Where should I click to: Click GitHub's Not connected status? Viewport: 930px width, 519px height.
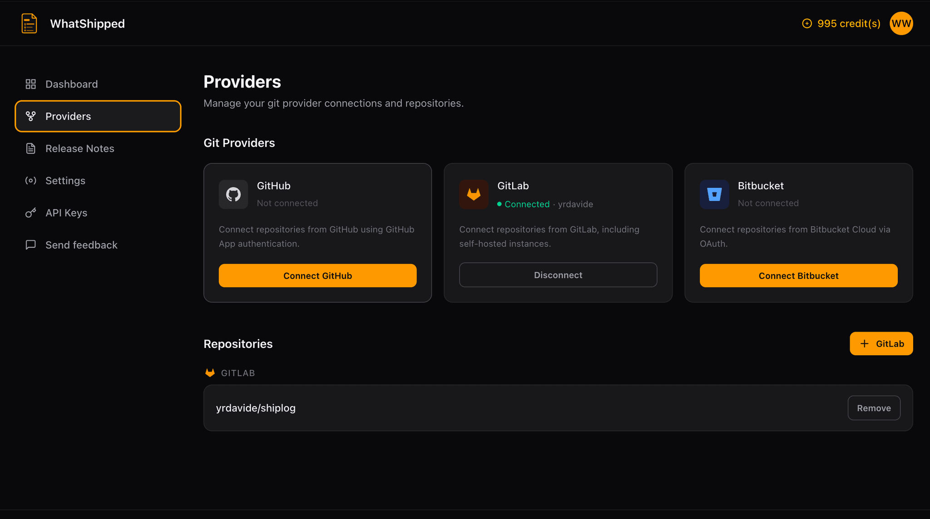(287, 203)
